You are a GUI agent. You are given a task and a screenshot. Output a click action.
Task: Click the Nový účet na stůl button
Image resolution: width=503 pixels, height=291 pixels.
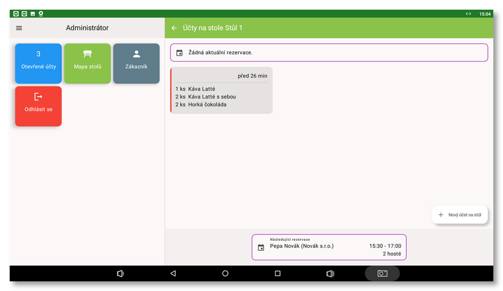[459, 215]
